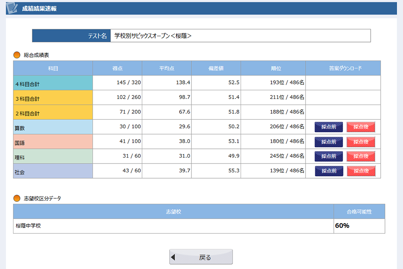Download the 採点前 answer for 理科
Screen dimensions: 403x269
[328, 156]
